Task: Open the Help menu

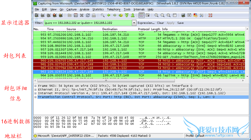Action: click(x=151, y=9)
